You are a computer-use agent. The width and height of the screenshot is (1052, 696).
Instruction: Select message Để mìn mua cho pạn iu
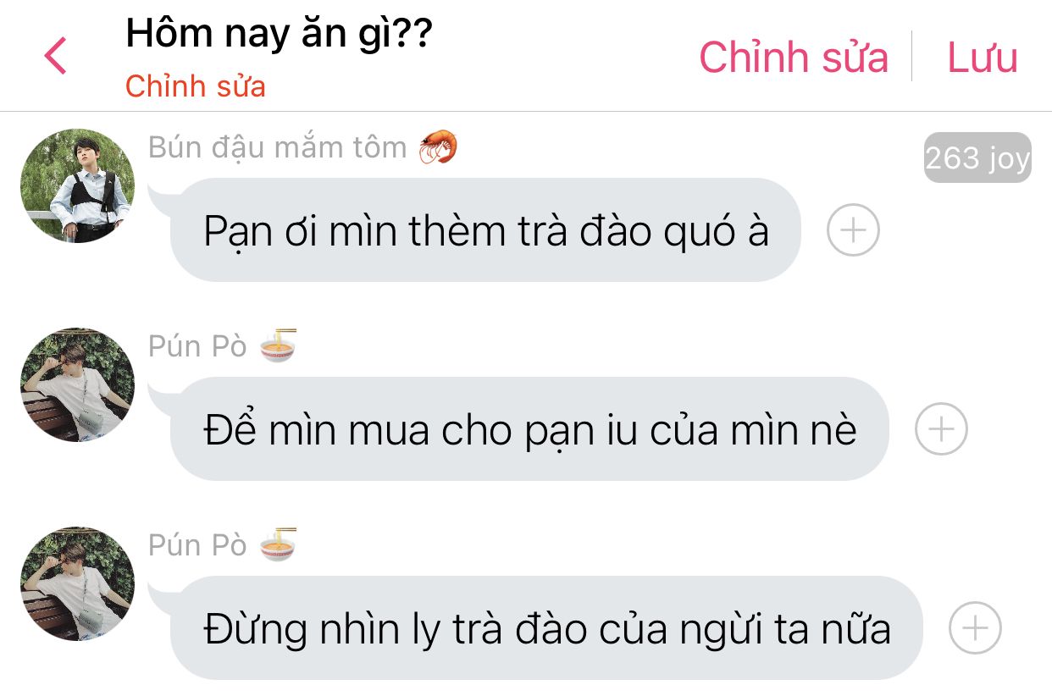529,429
